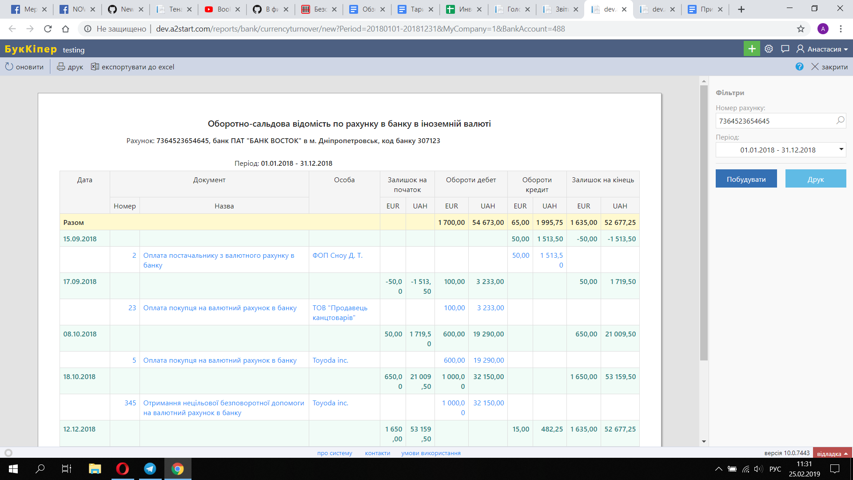Open Telegram from the taskbar
The image size is (853, 480).
(x=150, y=469)
